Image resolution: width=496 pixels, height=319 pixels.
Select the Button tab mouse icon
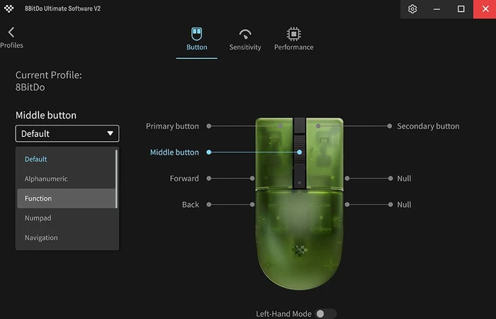coord(196,34)
